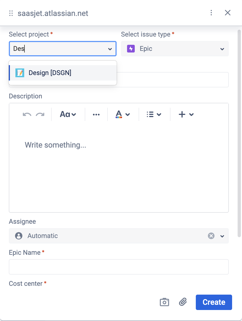This screenshot has height=321, width=242.
Task: Click the redo arrow in description toolbar
Action: (40, 115)
